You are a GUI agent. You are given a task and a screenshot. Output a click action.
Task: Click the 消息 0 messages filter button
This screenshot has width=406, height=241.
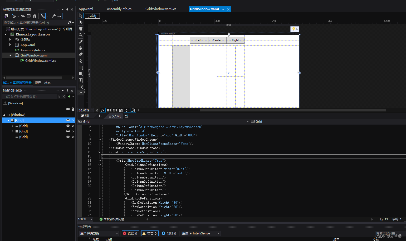tap(169, 233)
